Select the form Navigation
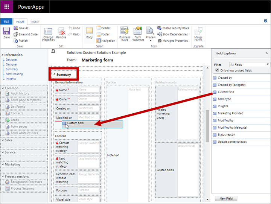 click(x=106, y=41)
